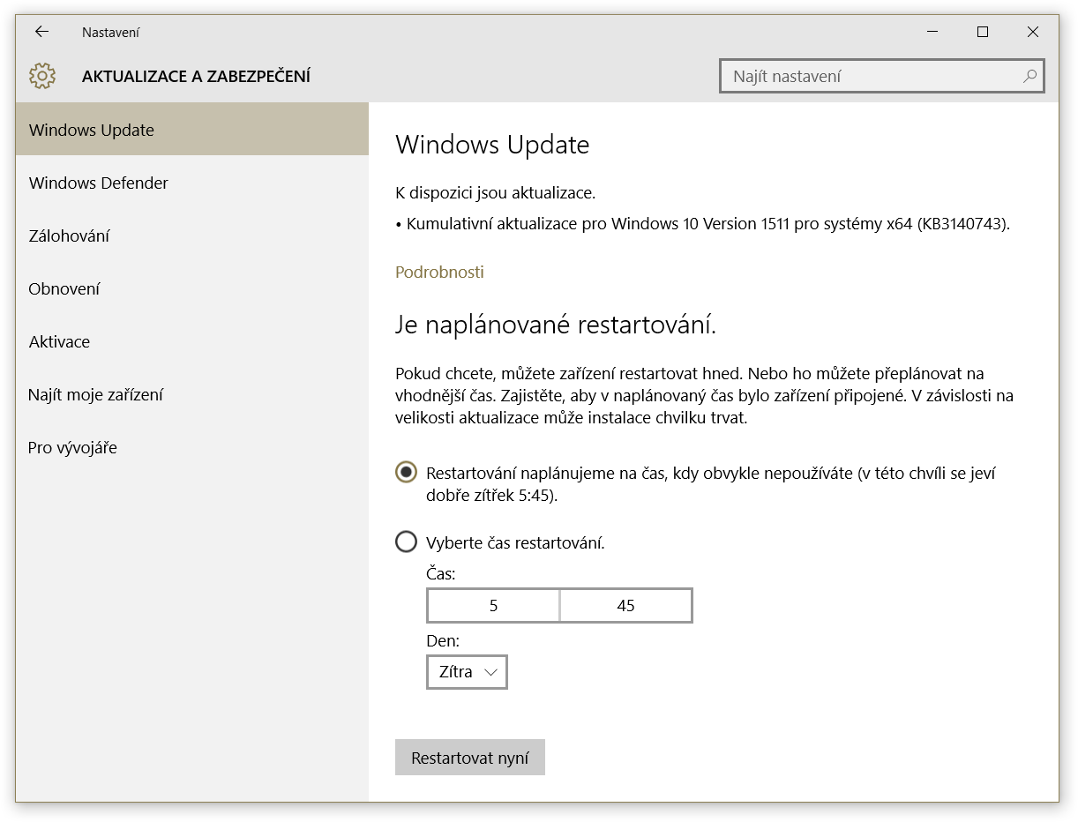Image resolution: width=1078 pixels, height=822 pixels.
Task: Go back with the arrow icon
Action: pos(41,32)
